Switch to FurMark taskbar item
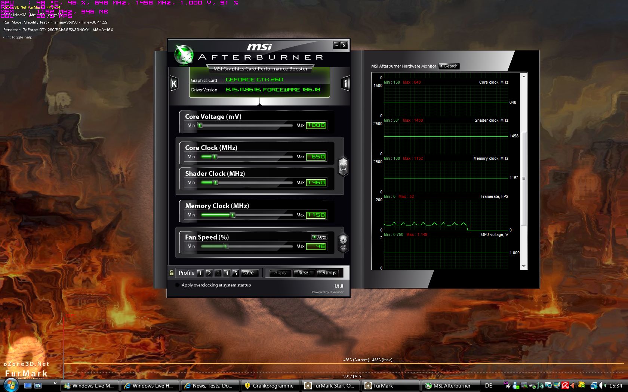The height and width of the screenshot is (392, 628). (391, 386)
